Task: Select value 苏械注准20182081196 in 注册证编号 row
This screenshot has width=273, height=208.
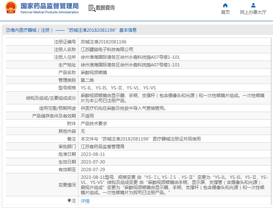Action: [x=104, y=42]
